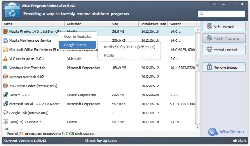Click the WiseCleaner logo
Screen dimensions: 250x146
[226, 132]
